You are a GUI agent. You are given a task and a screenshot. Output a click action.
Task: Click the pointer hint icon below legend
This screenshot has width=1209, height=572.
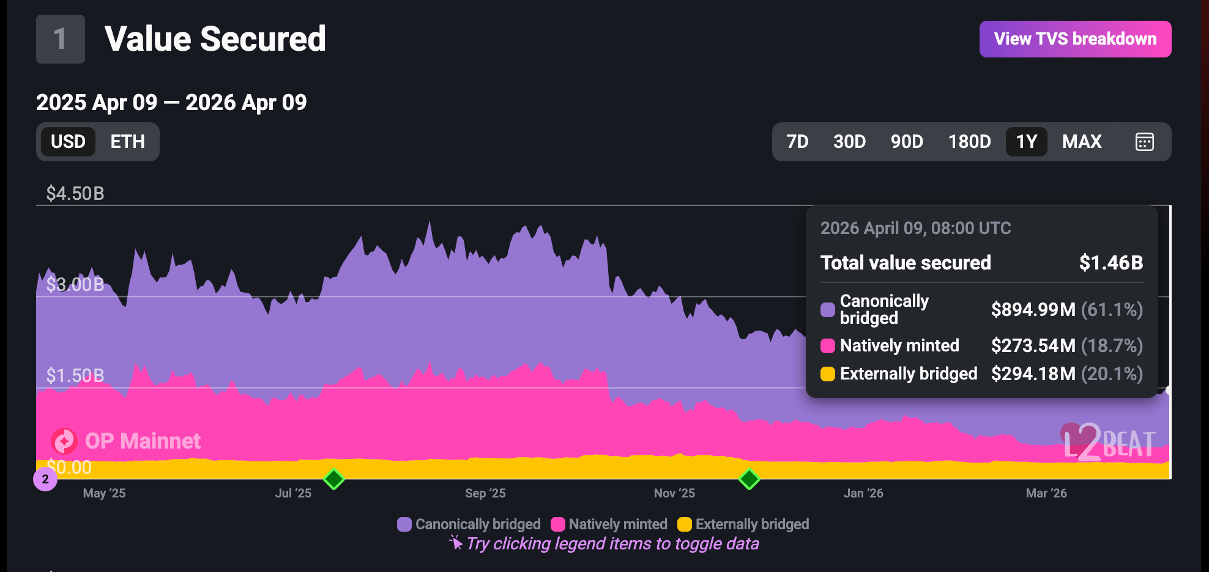(x=456, y=543)
